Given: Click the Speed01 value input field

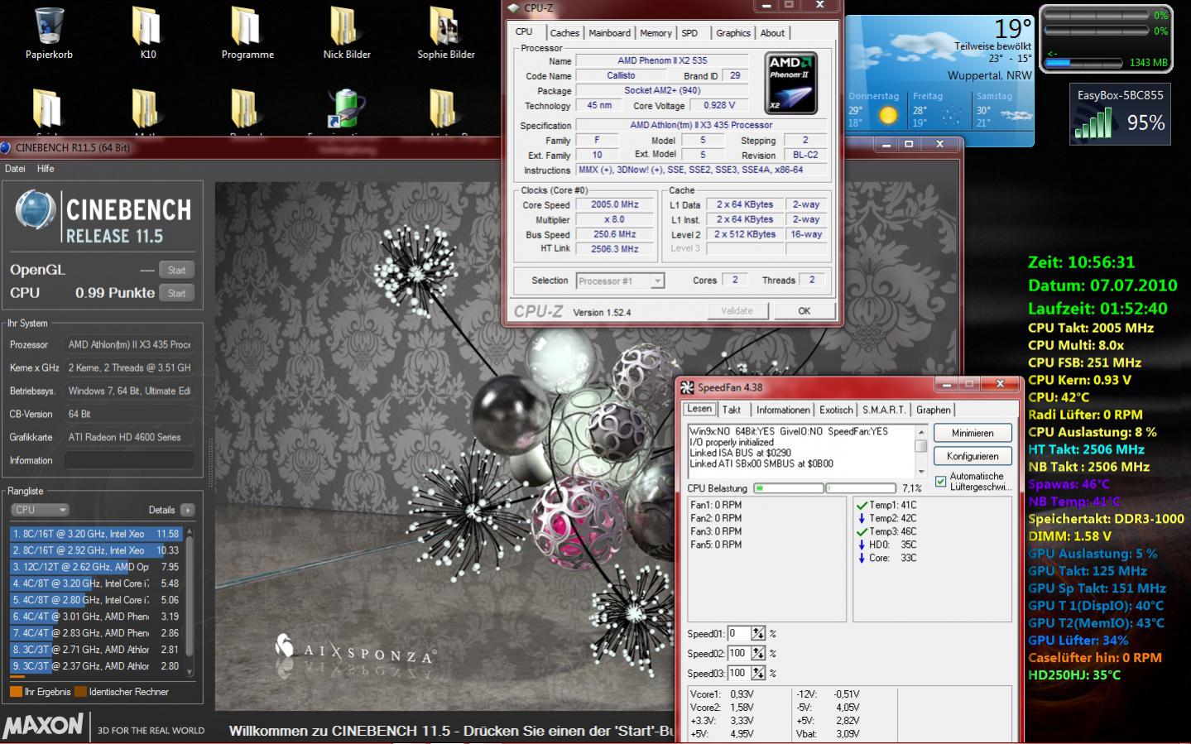Looking at the screenshot, I should [738, 633].
